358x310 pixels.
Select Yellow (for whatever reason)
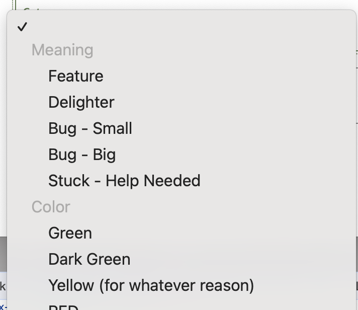pos(151,285)
